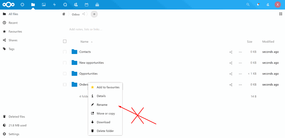Click the plus new-file button
The width and height of the screenshot is (285, 138).
[x=94, y=14]
